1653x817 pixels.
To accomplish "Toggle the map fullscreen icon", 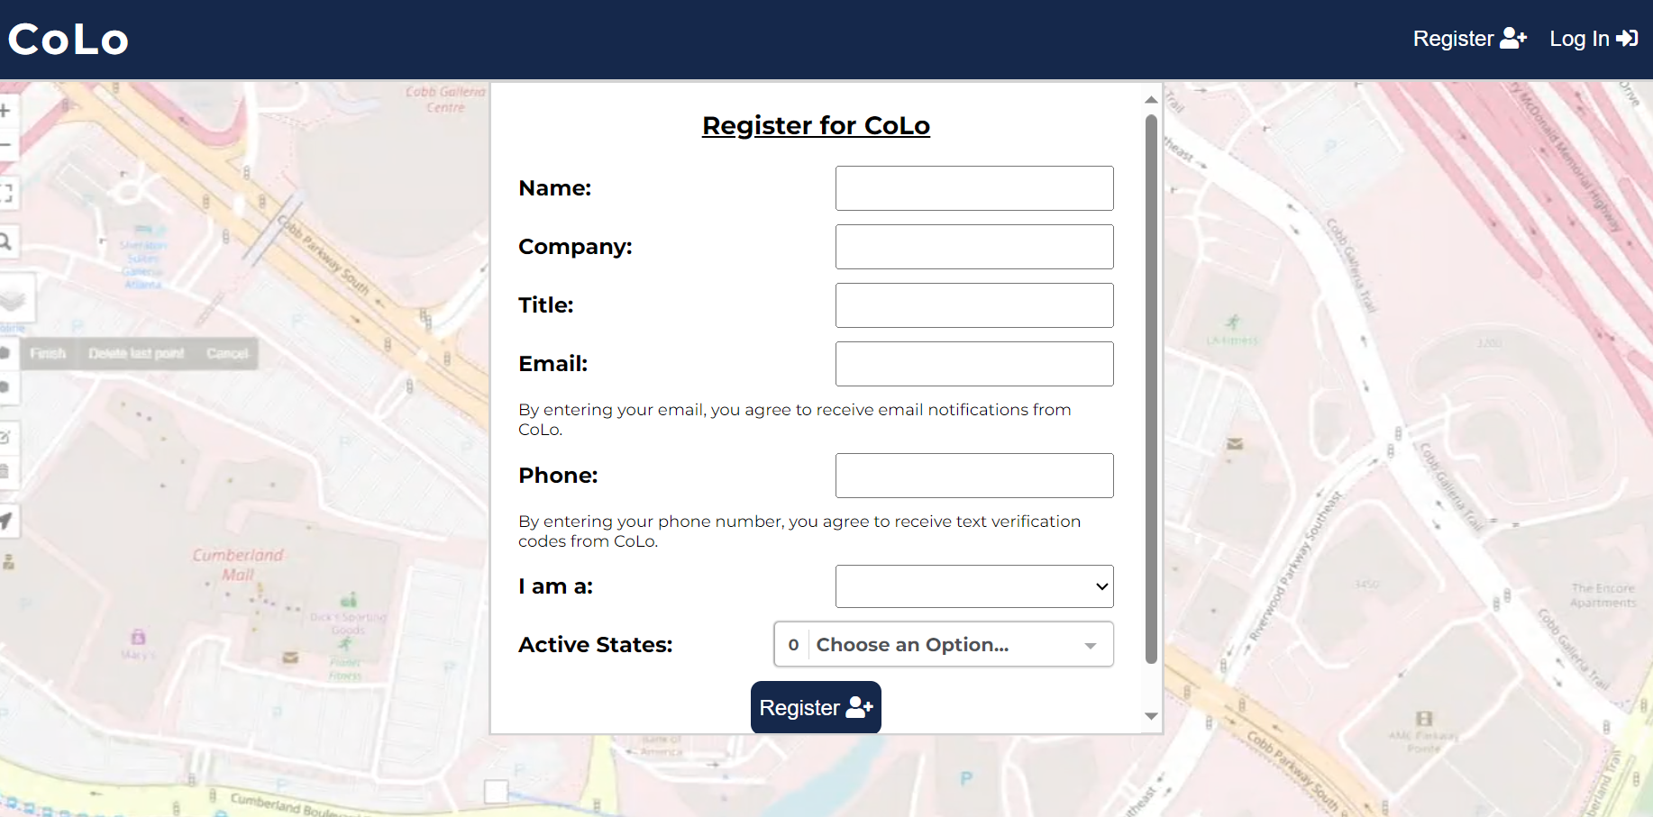I will click(6, 192).
